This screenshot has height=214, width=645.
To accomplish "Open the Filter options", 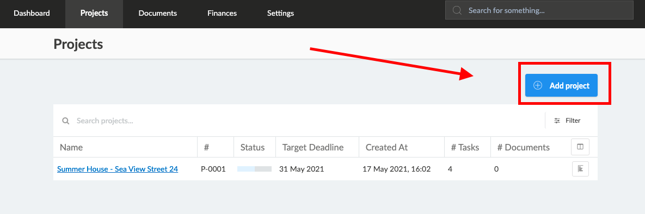I will pos(567,121).
